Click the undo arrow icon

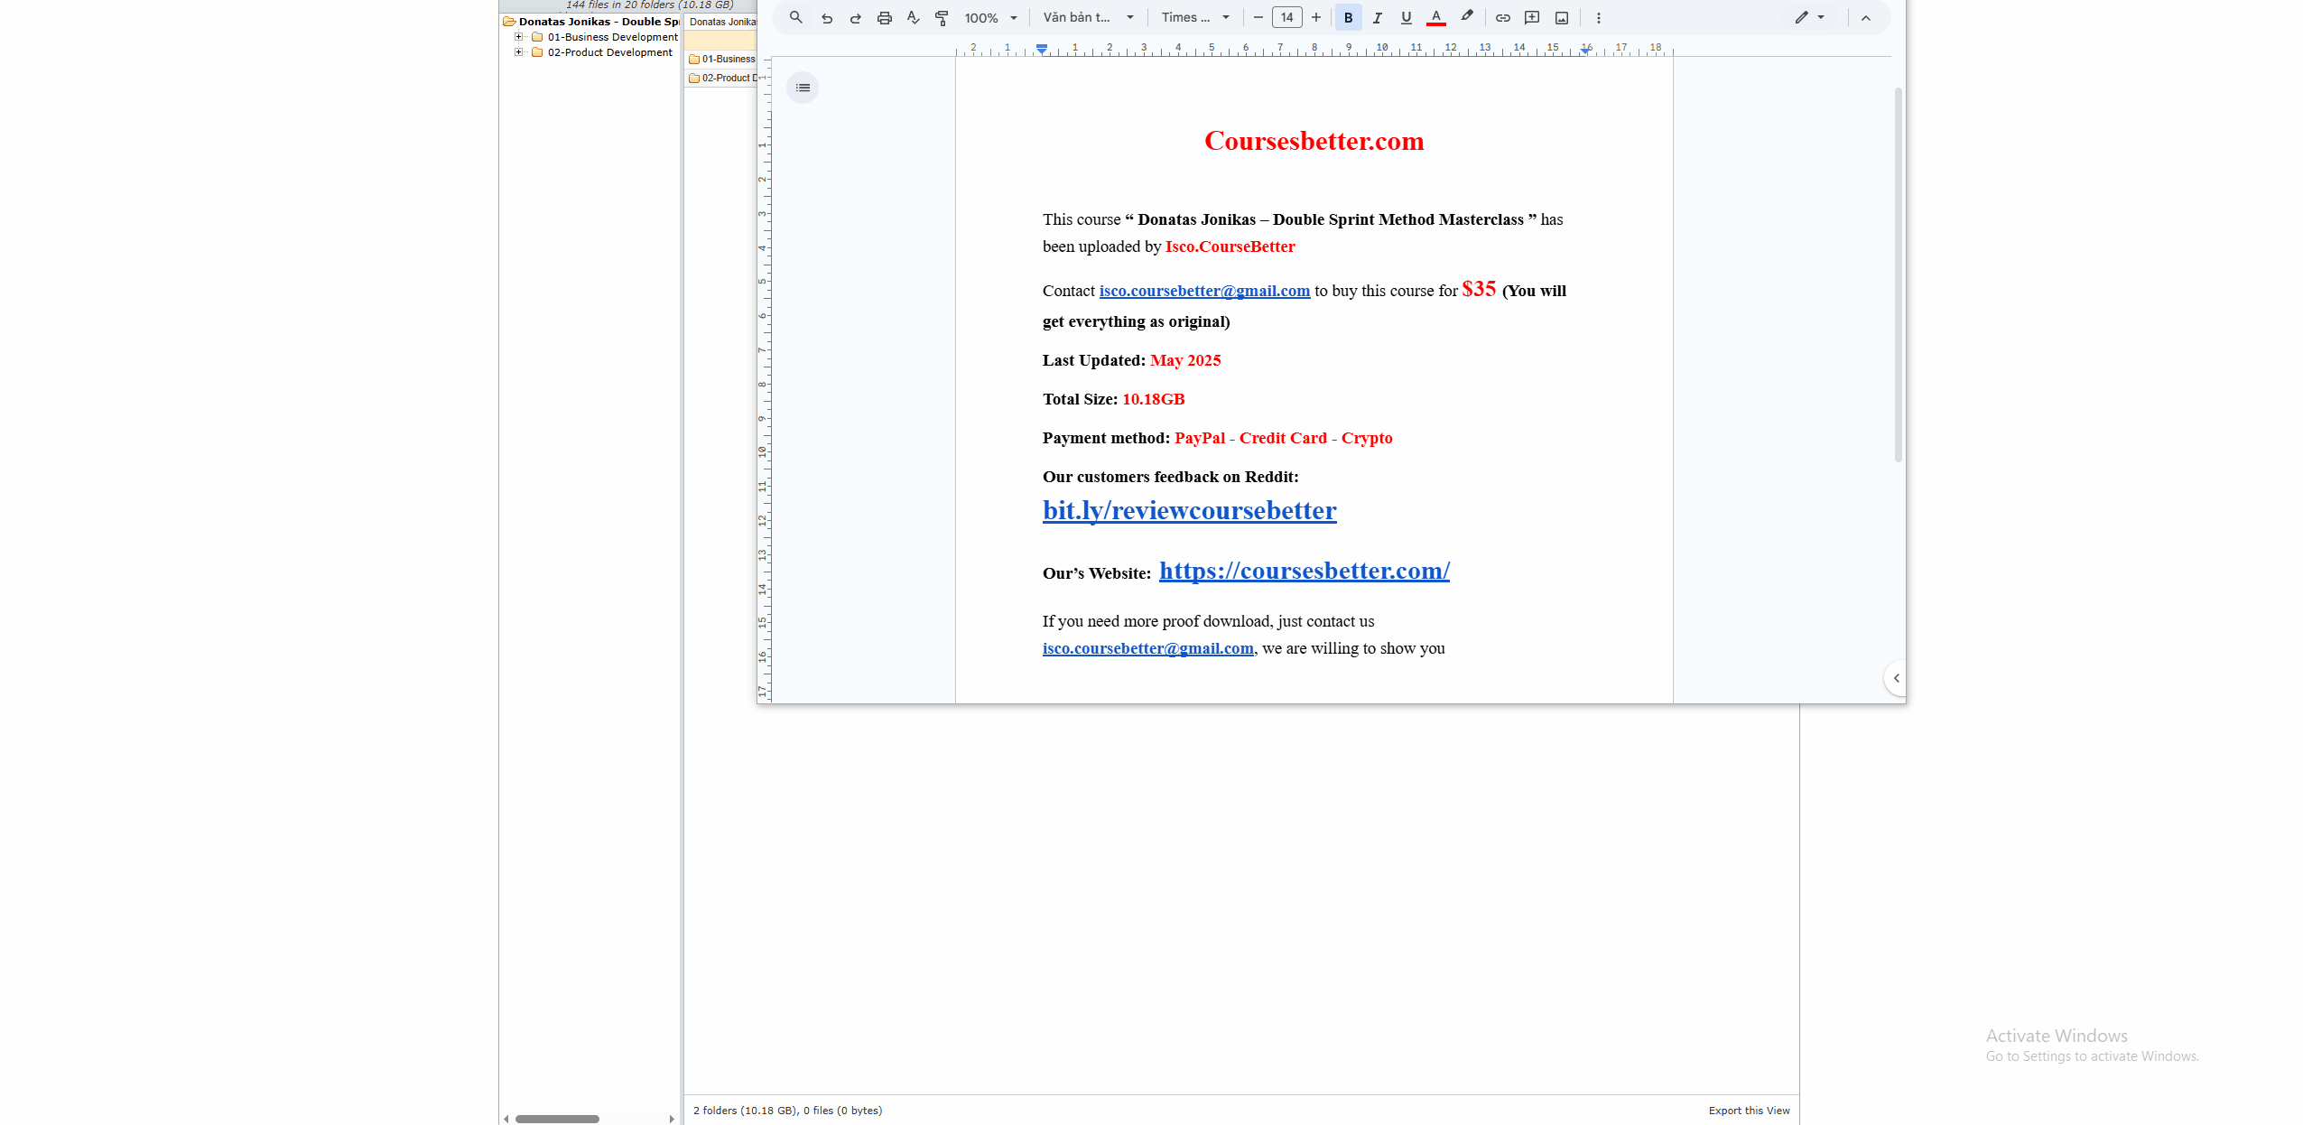[826, 17]
